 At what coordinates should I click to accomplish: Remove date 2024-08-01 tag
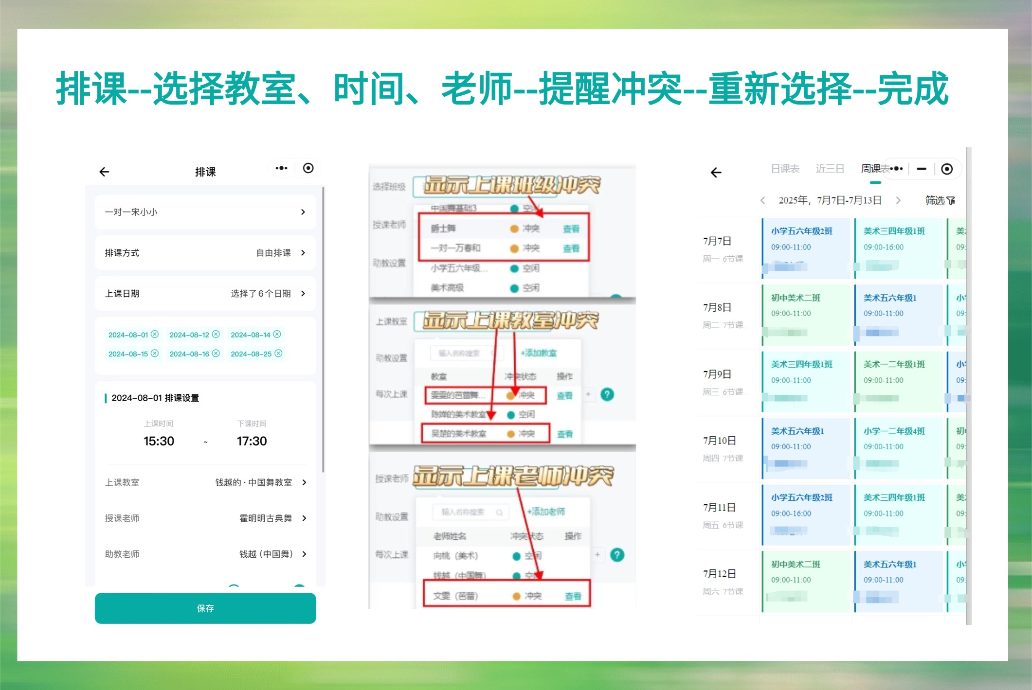point(155,334)
